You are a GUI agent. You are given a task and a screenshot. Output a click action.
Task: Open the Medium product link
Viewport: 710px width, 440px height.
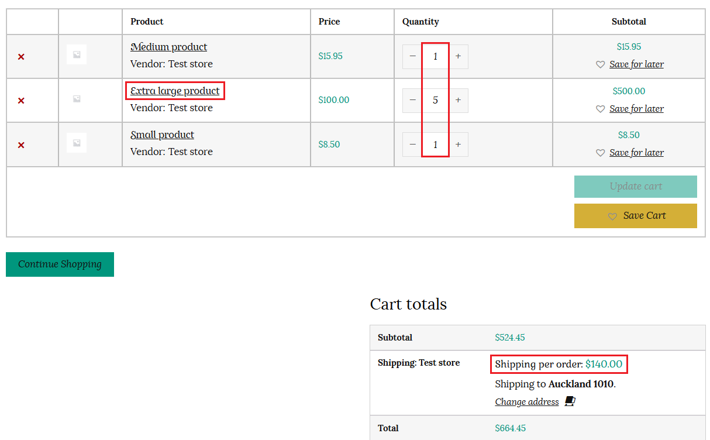click(169, 47)
